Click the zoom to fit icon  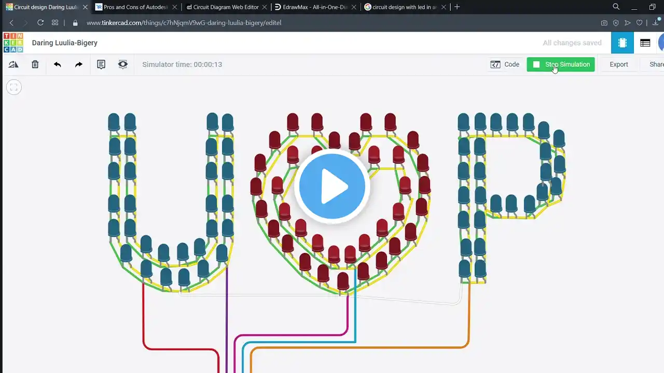pyautogui.click(x=14, y=88)
